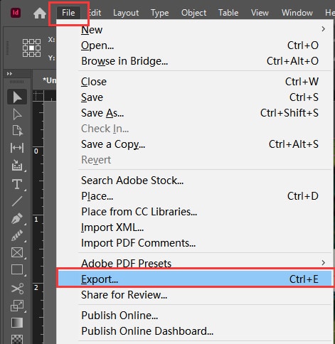Choose Place from CC Libraries...
Image resolution: width=335 pixels, height=344 pixels.
click(x=194, y=212)
